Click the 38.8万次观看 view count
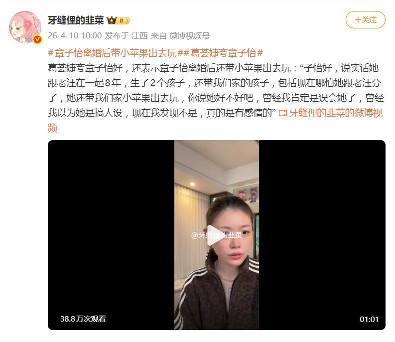Screen dimensions: 395x342 click(83, 319)
